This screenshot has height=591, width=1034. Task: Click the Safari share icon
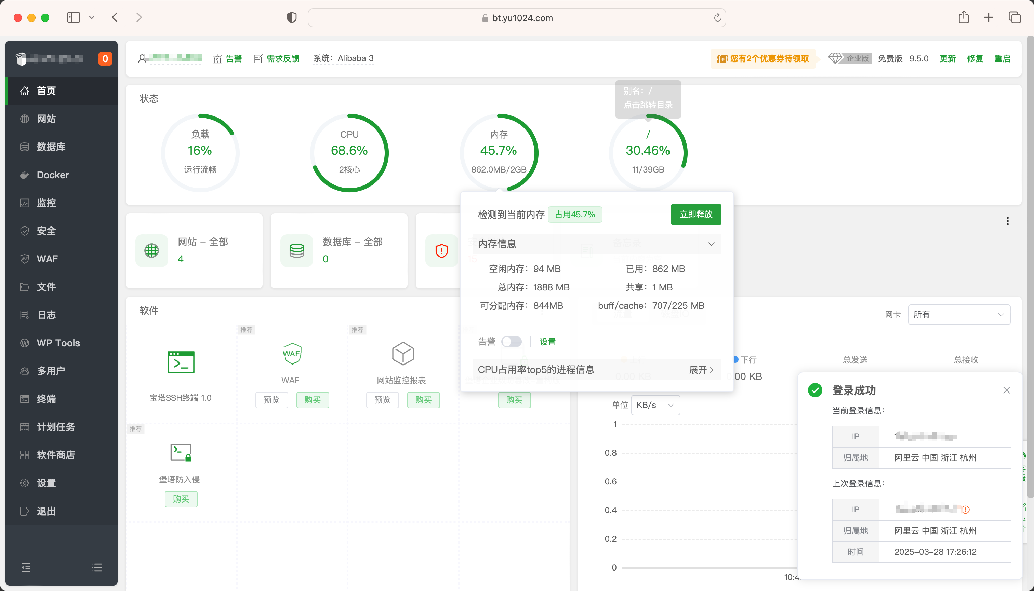tap(963, 17)
